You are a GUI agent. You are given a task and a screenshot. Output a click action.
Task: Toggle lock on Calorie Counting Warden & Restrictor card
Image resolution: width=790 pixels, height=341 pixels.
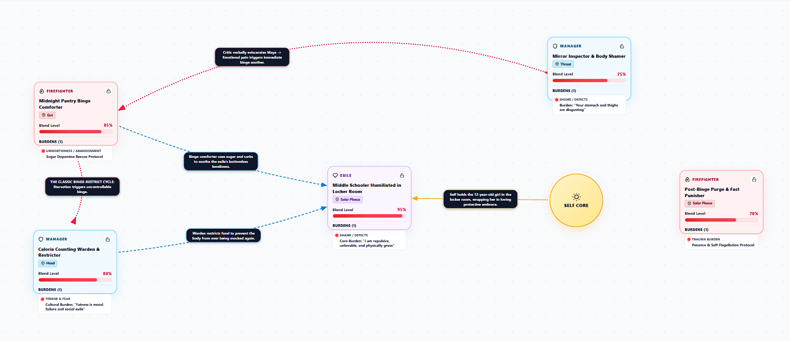pos(108,239)
